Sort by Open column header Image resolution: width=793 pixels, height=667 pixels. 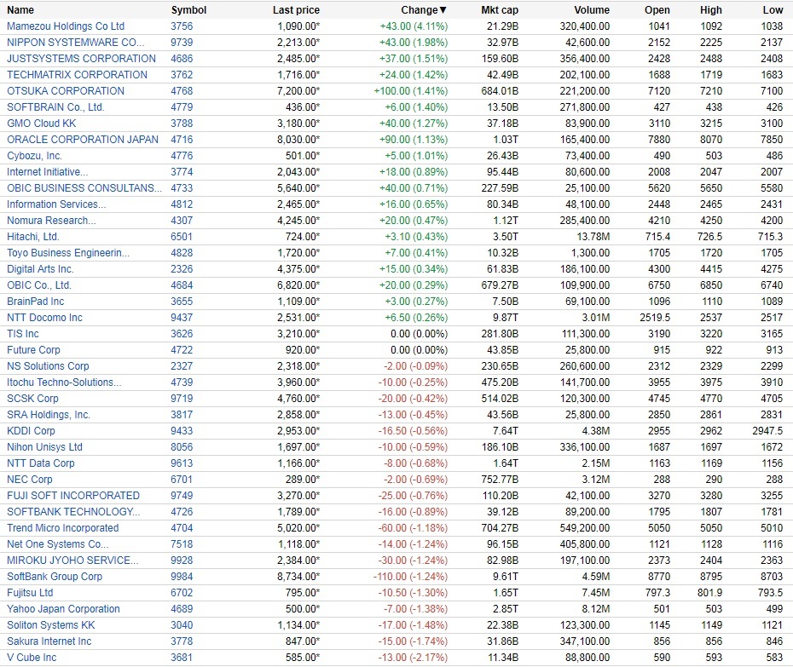[x=657, y=10]
